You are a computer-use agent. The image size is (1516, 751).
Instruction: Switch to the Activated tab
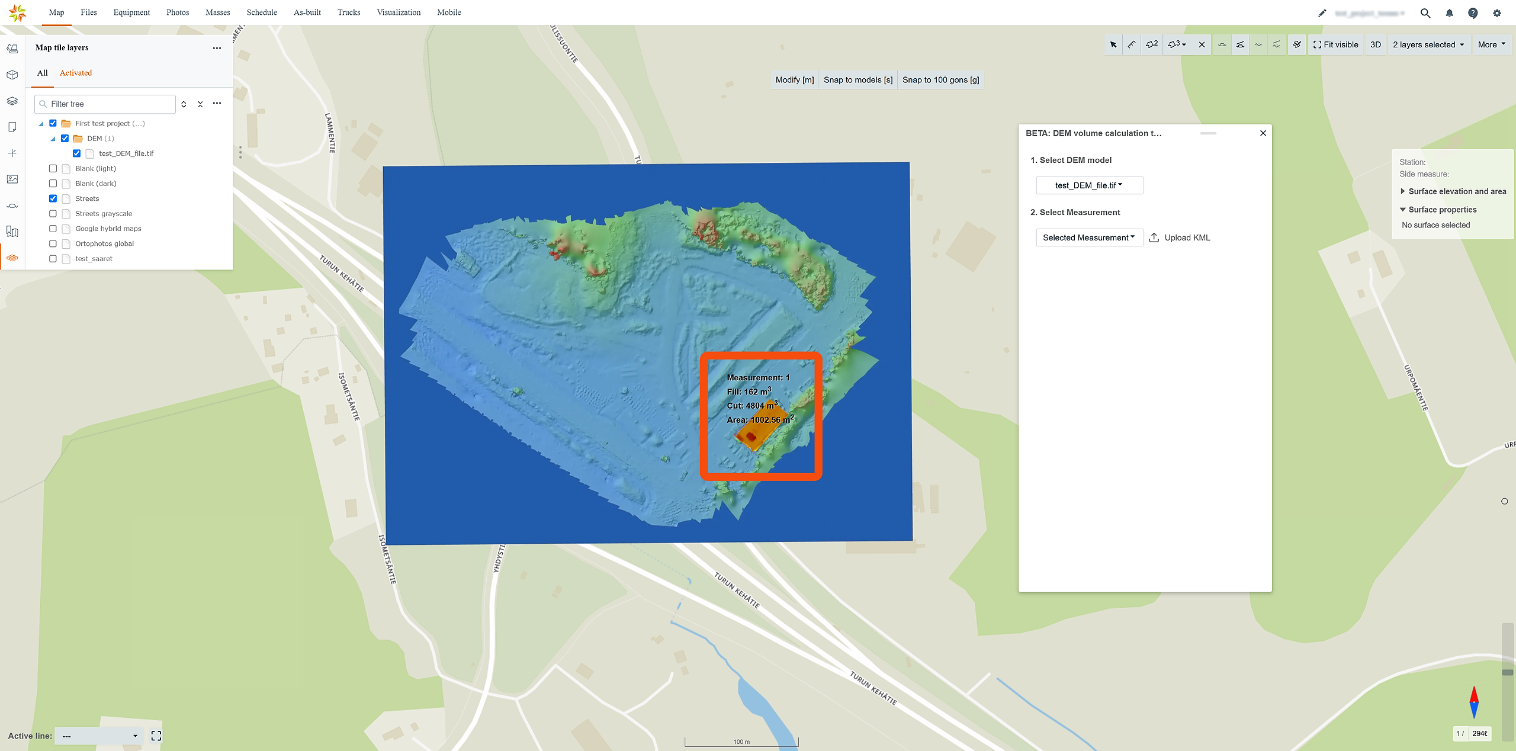click(76, 73)
